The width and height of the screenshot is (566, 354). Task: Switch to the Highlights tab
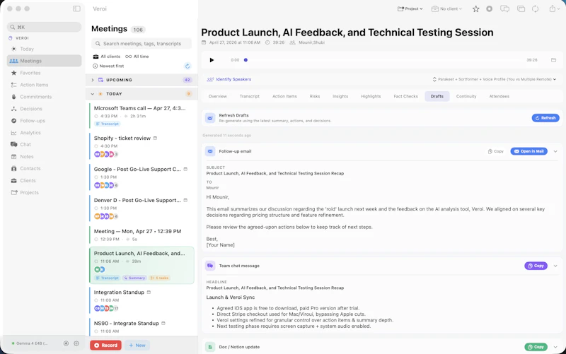pyautogui.click(x=371, y=96)
